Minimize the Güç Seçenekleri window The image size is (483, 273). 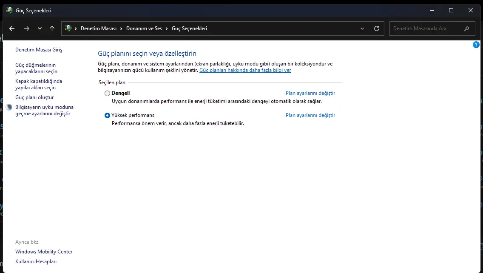click(432, 10)
